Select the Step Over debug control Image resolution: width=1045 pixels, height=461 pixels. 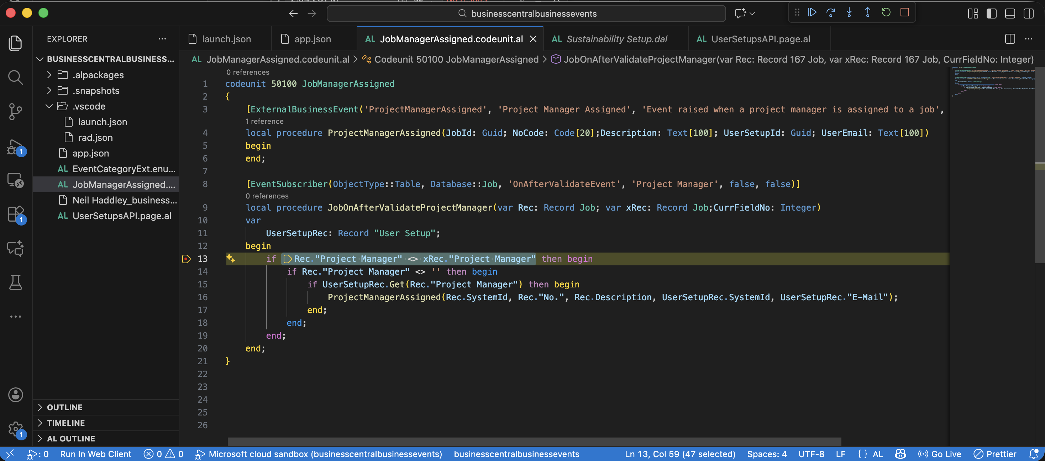(831, 12)
